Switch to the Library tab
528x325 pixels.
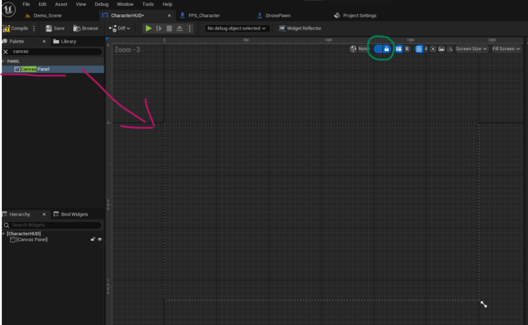pyautogui.click(x=65, y=42)
